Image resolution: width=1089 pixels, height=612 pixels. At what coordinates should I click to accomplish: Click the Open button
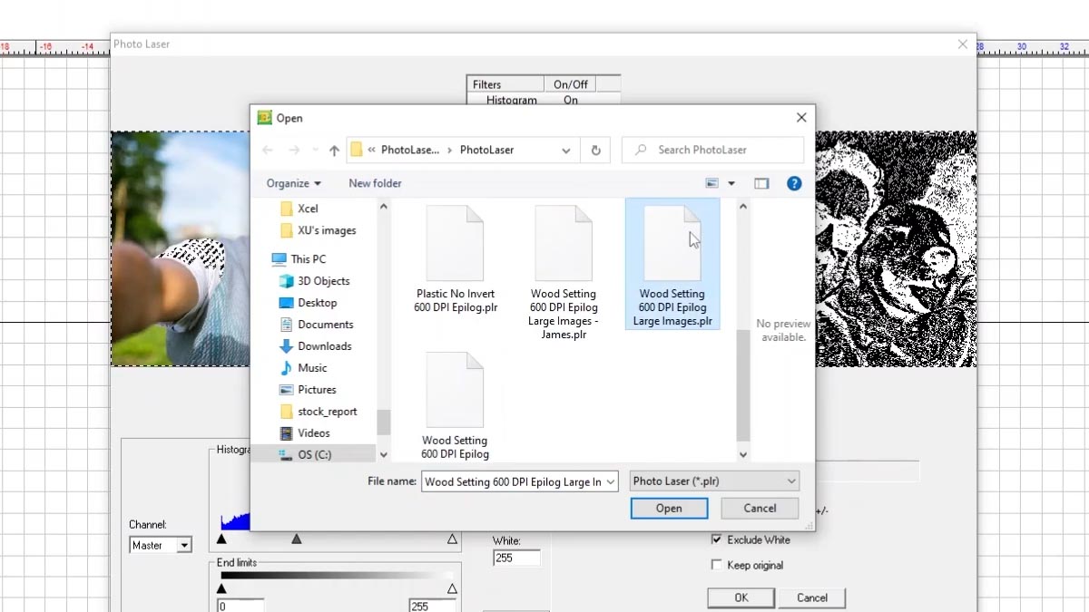pos(669,509)
